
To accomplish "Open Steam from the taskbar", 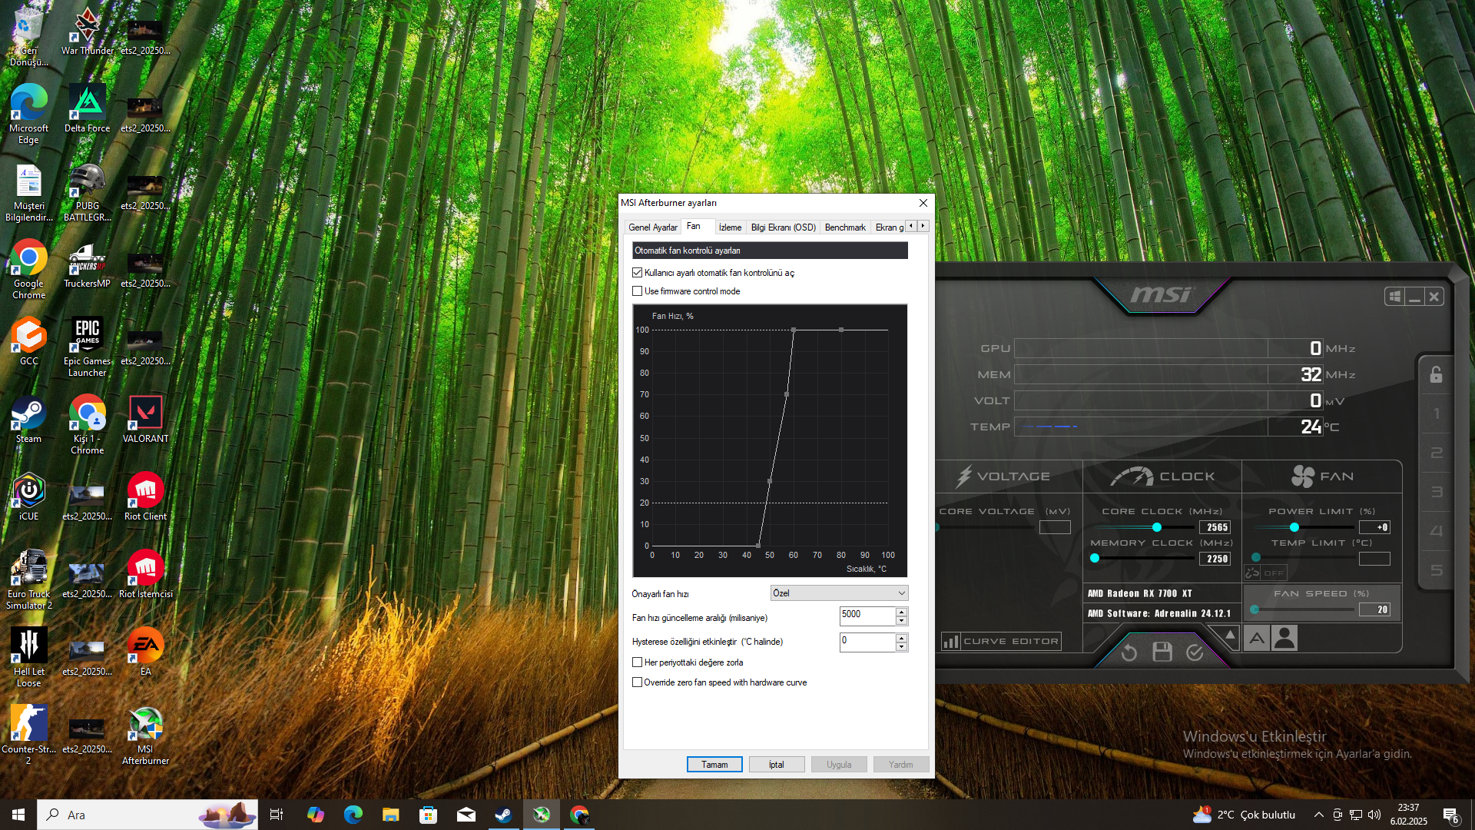I will (x=503, y=815).
